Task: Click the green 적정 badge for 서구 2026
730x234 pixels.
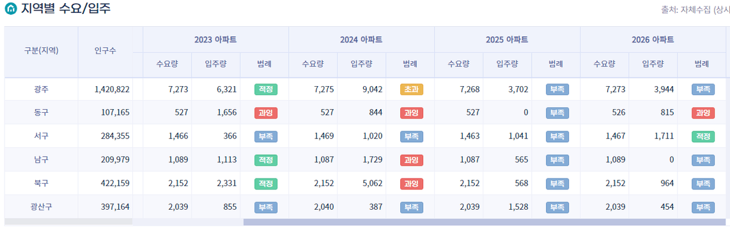Action: (703, 136)
